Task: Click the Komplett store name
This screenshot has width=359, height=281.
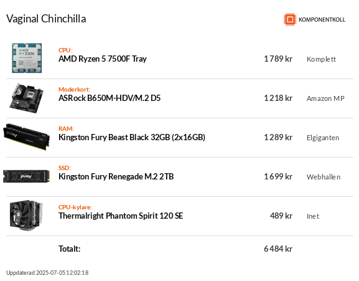Action: (x=321, y=59)
